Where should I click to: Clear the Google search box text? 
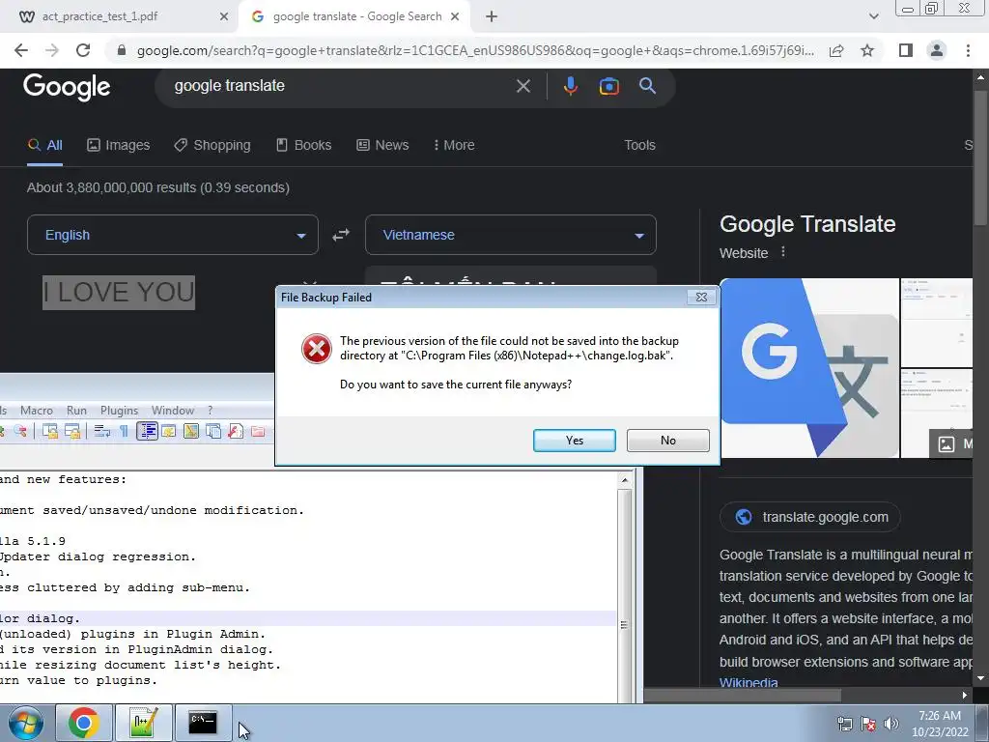pos(523,86)
